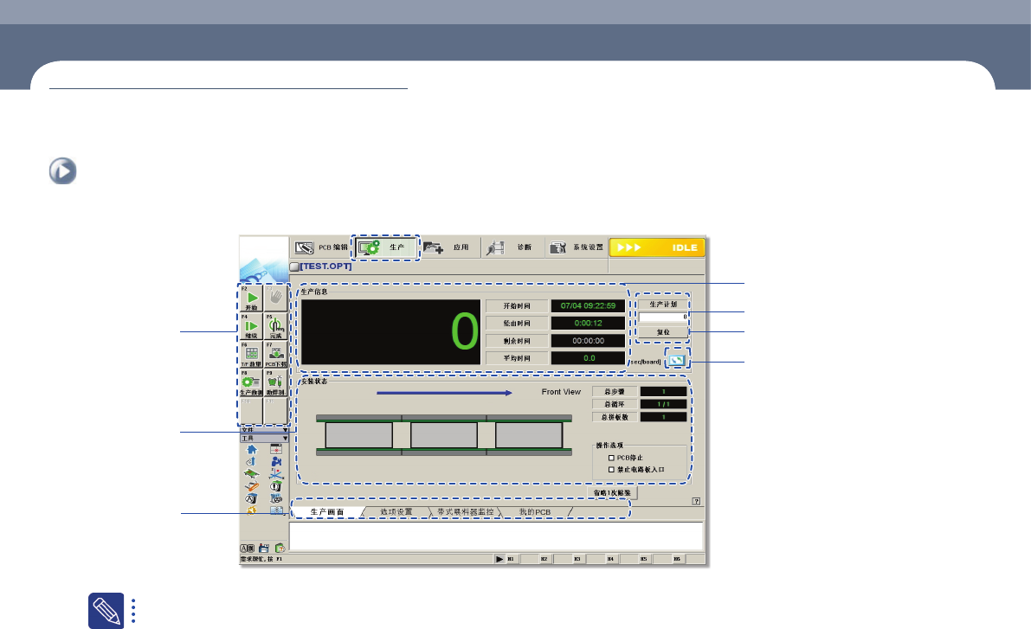Image resolution: width=1031 pixels, height=629 pixels.
Task: Open the PCB 编辑 menu
Action: 321,247
